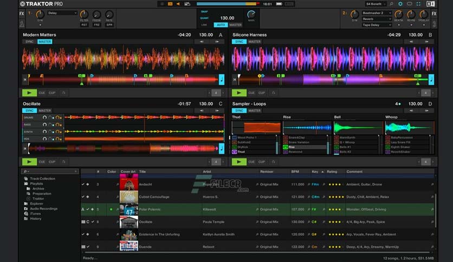Open the S4 Benefit layout dropdown
Viewport: 453px width, 262px height.
[x=376, y=4]
